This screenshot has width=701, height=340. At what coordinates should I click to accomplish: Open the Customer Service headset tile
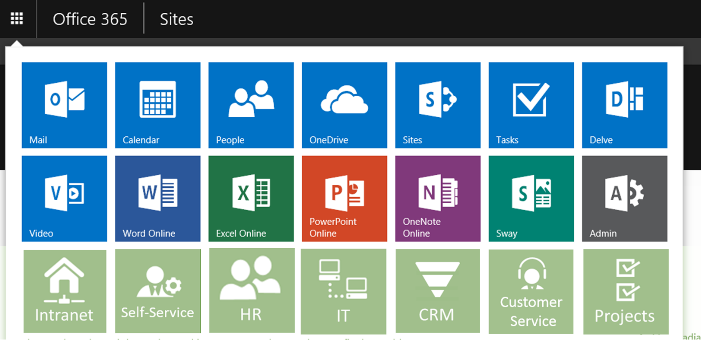click(x=531, y=291)
